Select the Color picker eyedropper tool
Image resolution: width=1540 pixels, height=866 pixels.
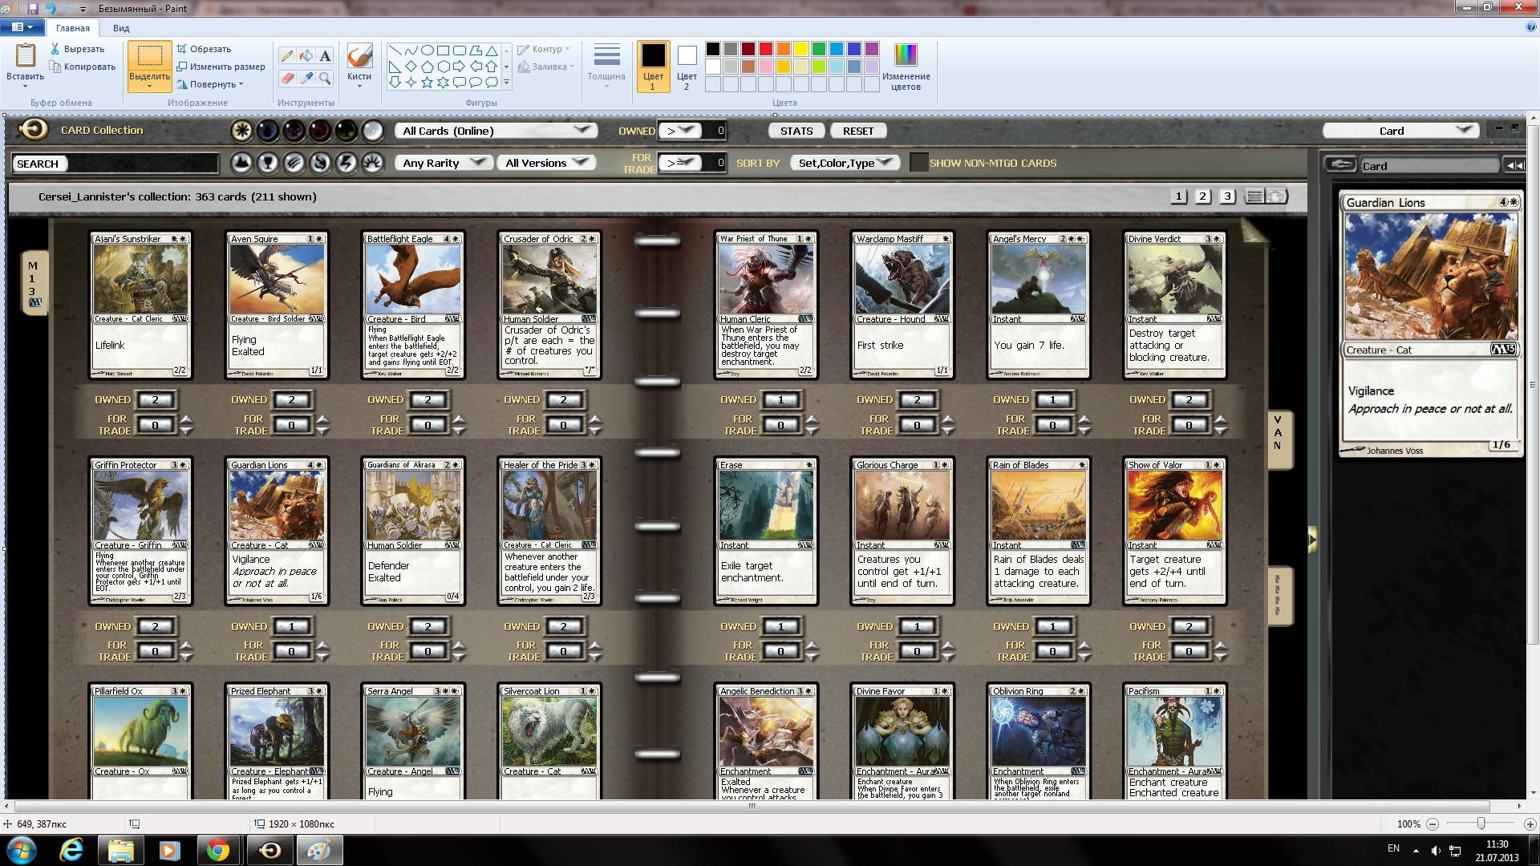(306, 78)
